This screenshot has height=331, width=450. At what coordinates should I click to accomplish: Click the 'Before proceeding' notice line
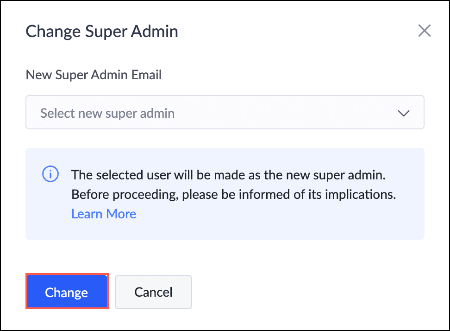coord(233,194)
